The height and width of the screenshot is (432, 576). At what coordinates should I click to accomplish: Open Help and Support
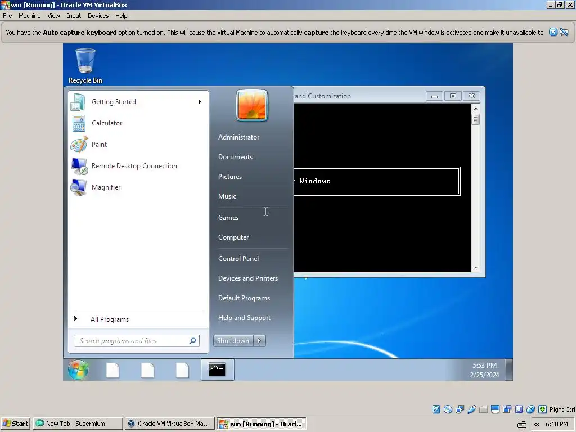(x=244, y=318)
